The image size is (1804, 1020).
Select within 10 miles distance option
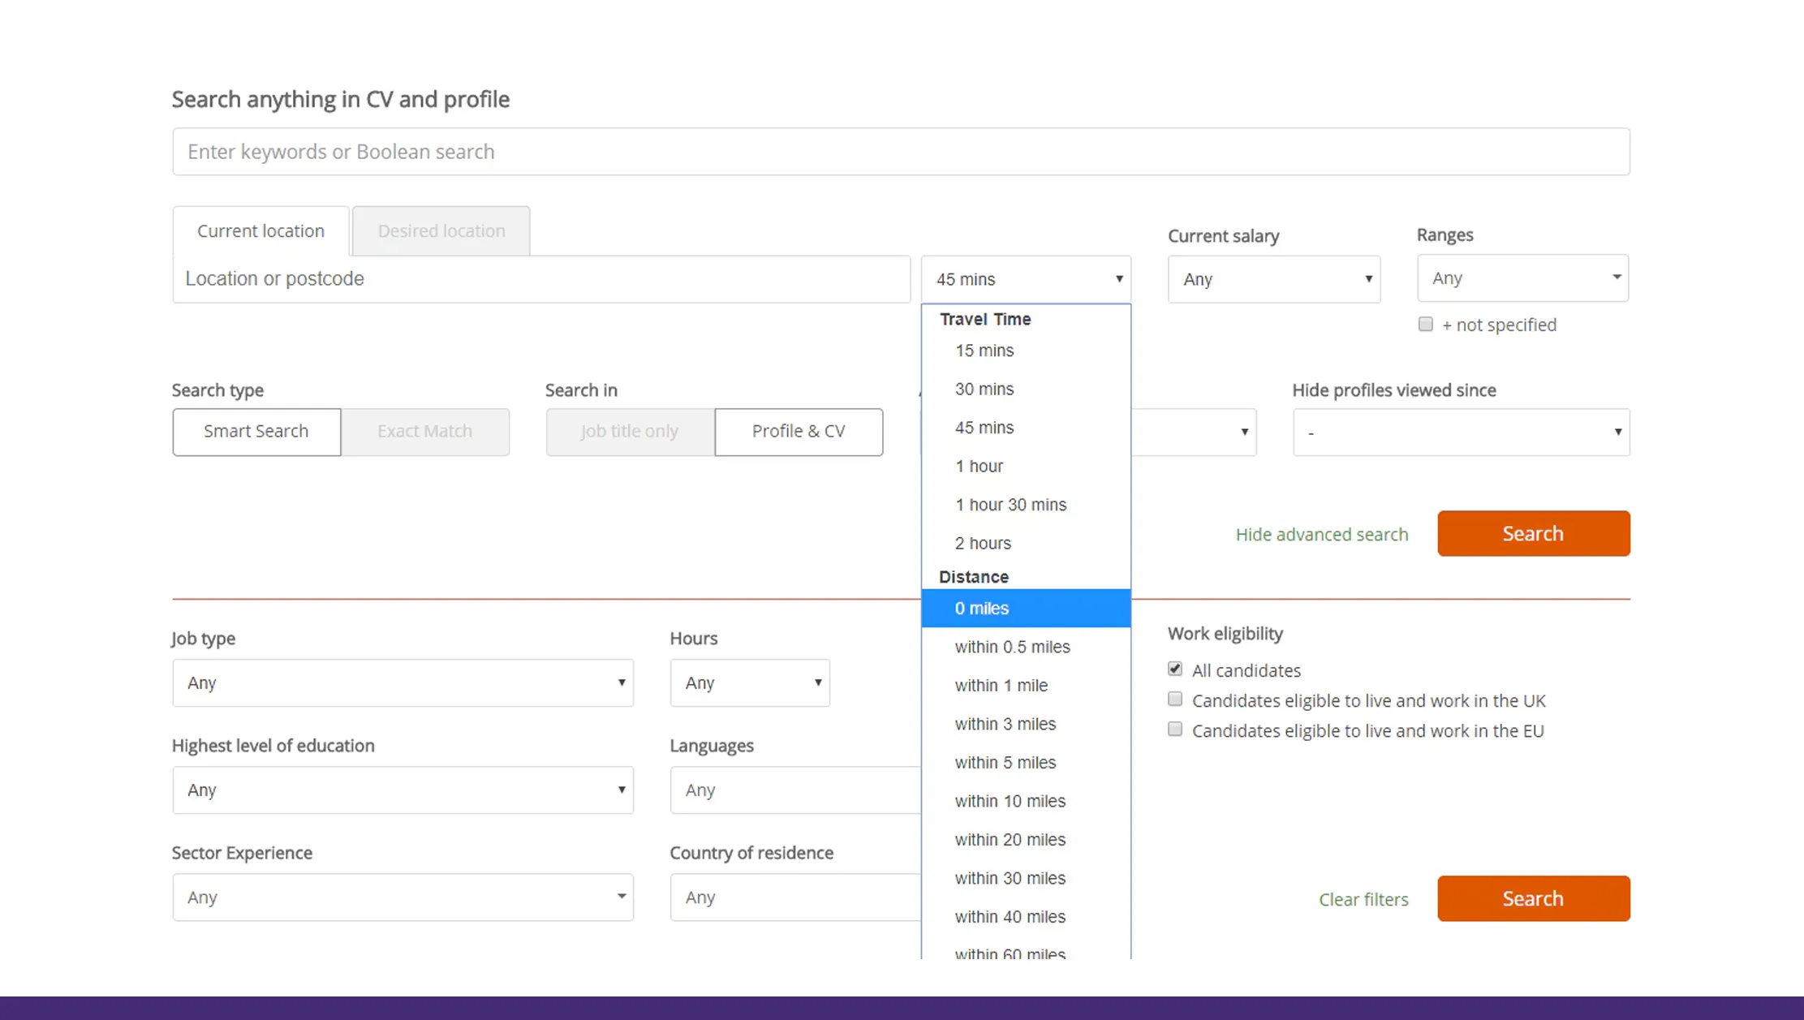coord(1010,801)
